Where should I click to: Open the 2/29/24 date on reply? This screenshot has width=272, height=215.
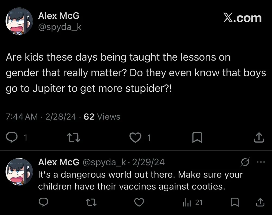click(148, 162)
